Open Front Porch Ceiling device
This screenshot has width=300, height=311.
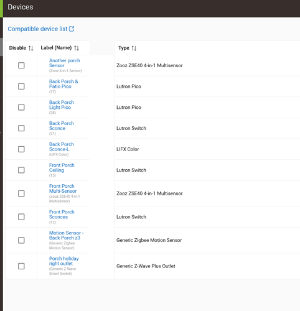click(x=62, y=168)
